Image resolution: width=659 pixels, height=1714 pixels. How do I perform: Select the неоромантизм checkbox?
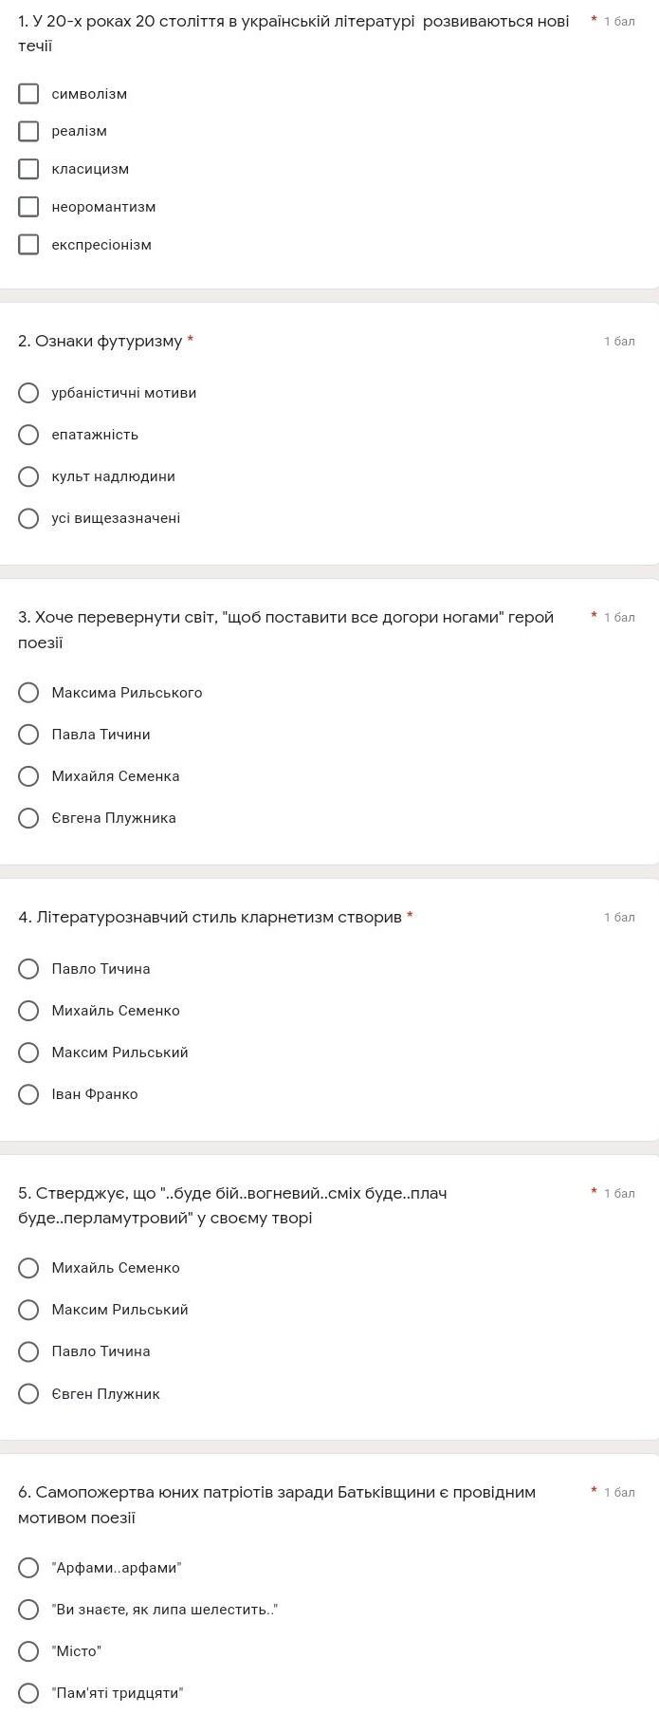[x=29, y=207]
